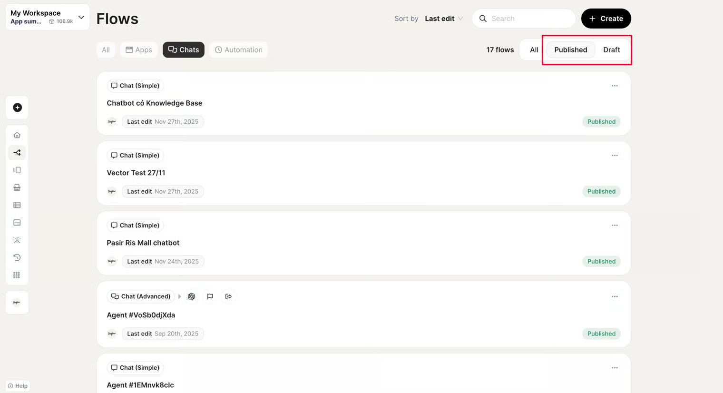Switch to the Apps tab
723x393 pixels.
pos(139,50)
